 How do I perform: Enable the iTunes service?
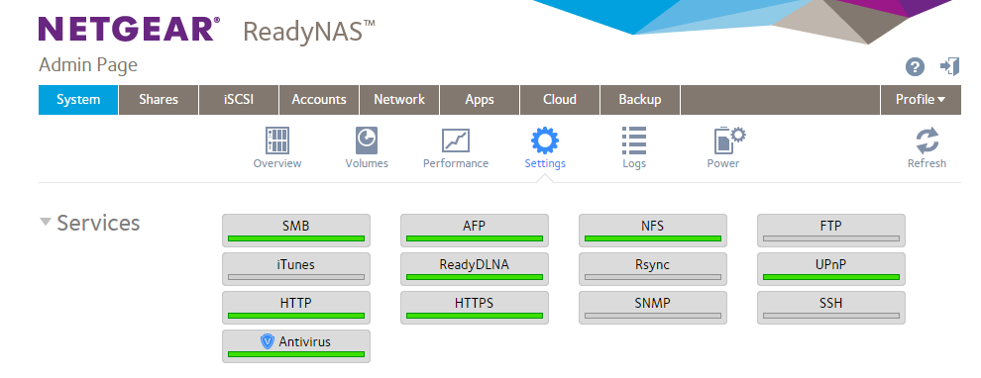pos(296,269)
